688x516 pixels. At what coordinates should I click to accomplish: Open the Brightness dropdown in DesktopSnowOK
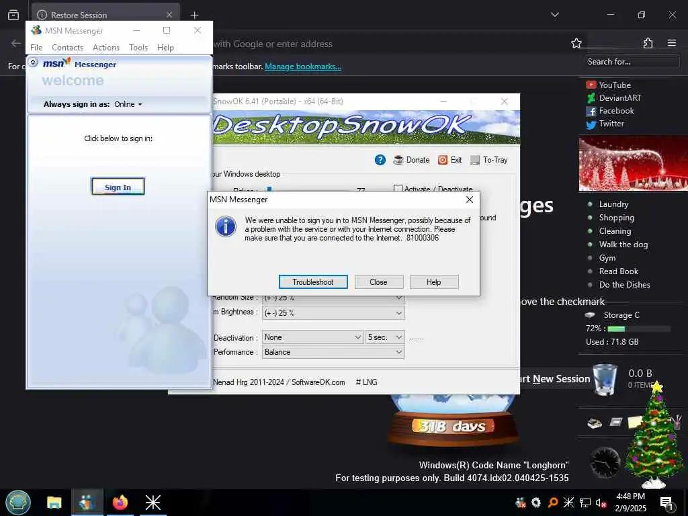coord(333,313)
